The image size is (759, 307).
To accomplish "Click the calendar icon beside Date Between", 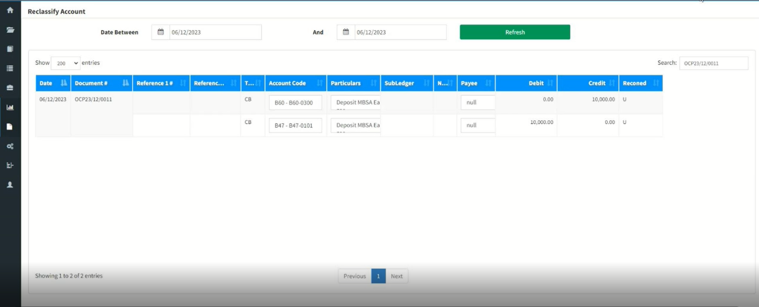I will coord(160,32).
